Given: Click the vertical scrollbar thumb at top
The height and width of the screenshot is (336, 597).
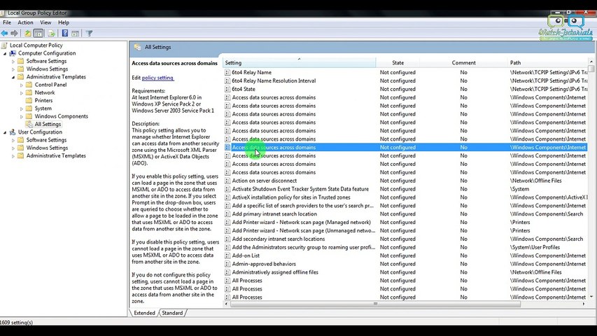Looking at the screenshot, I should point(591,68).
